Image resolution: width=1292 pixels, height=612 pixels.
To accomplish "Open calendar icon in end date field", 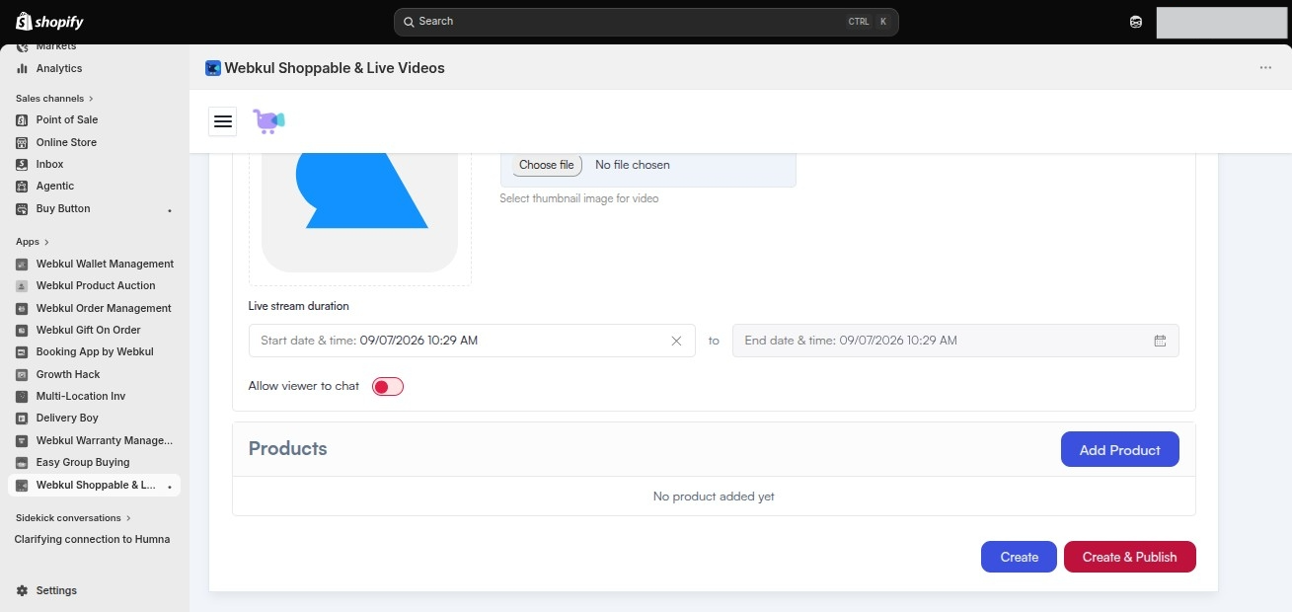I will click(1160, 341).
